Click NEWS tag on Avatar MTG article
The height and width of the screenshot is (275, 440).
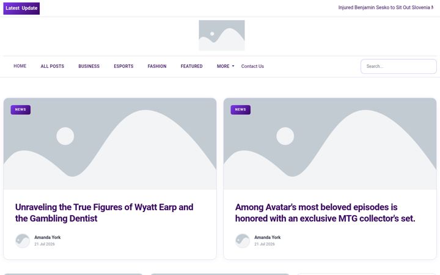pos(241,110)
